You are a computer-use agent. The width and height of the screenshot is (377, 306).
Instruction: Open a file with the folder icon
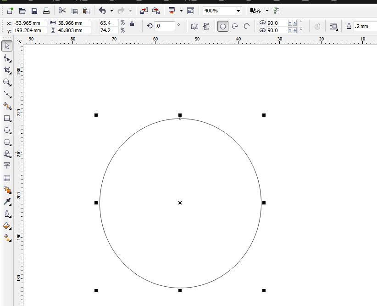click(22, 11)
